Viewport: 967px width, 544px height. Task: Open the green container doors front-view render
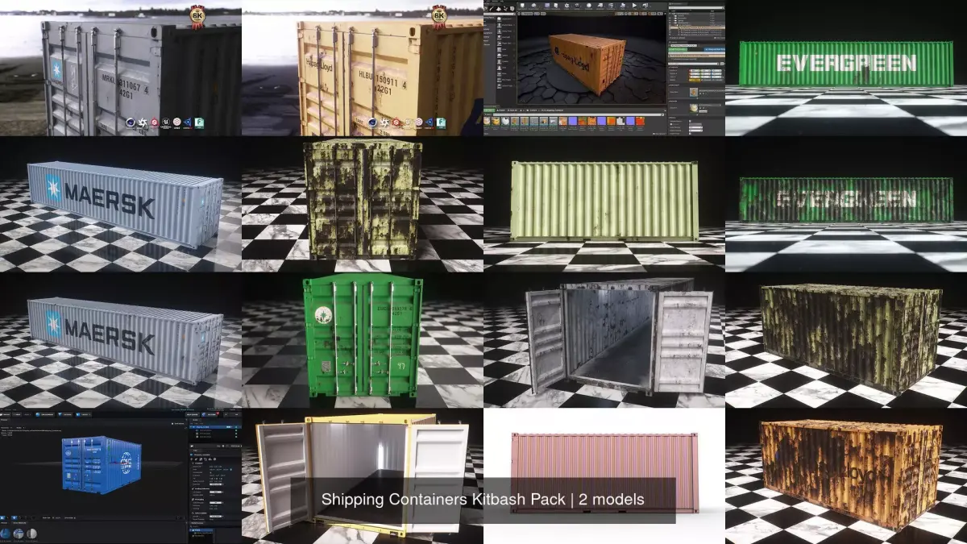coord(363,340)
